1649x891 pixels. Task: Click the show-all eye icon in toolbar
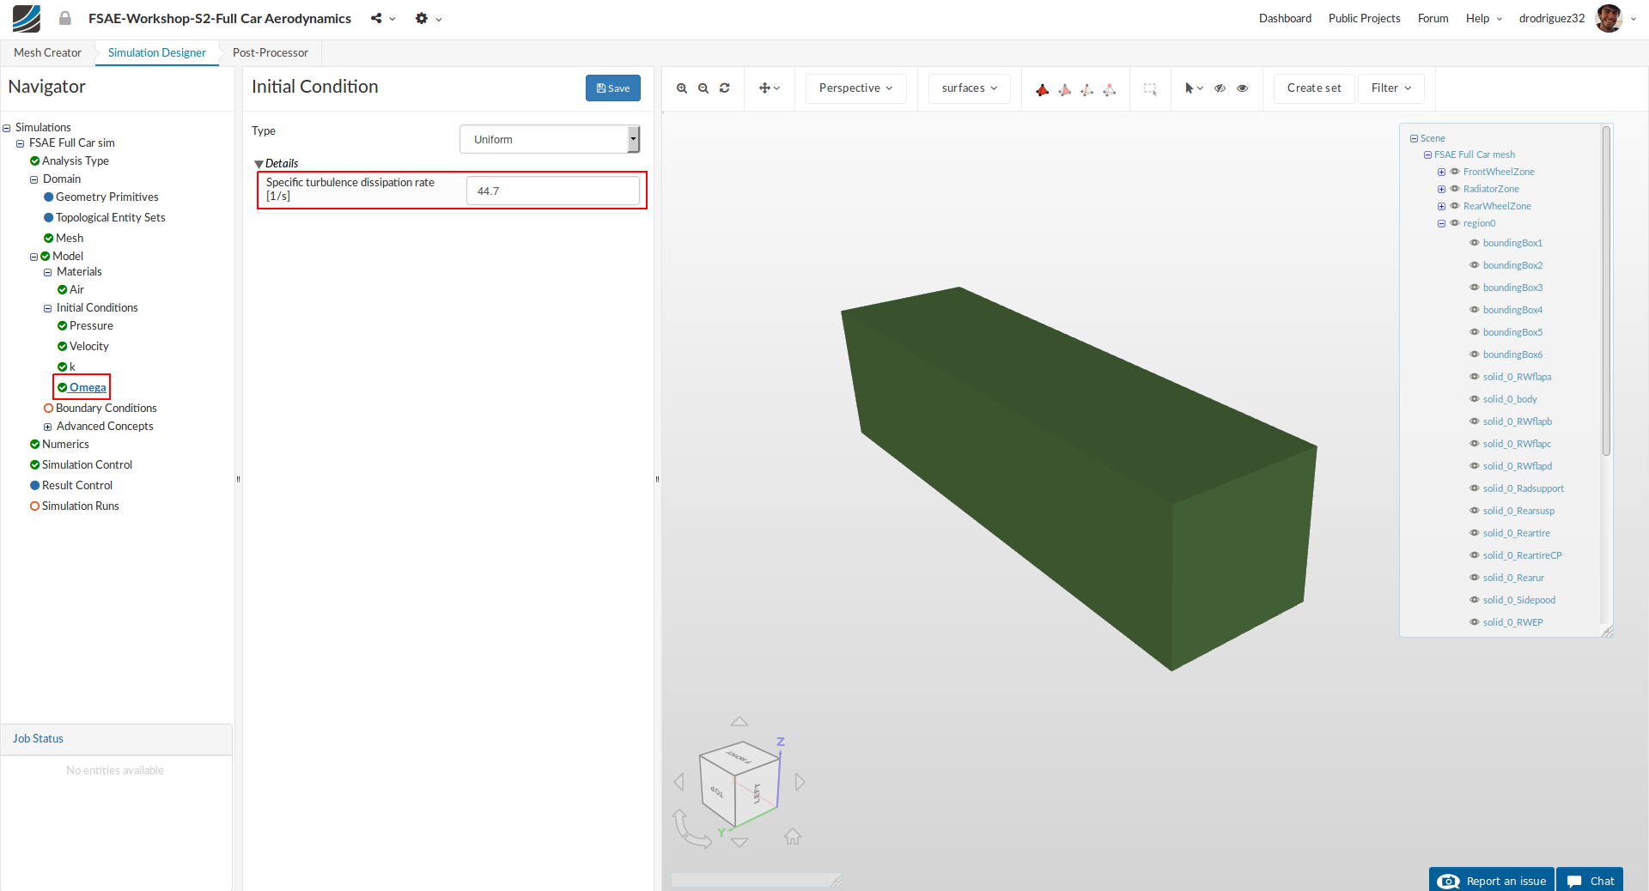1242,88
